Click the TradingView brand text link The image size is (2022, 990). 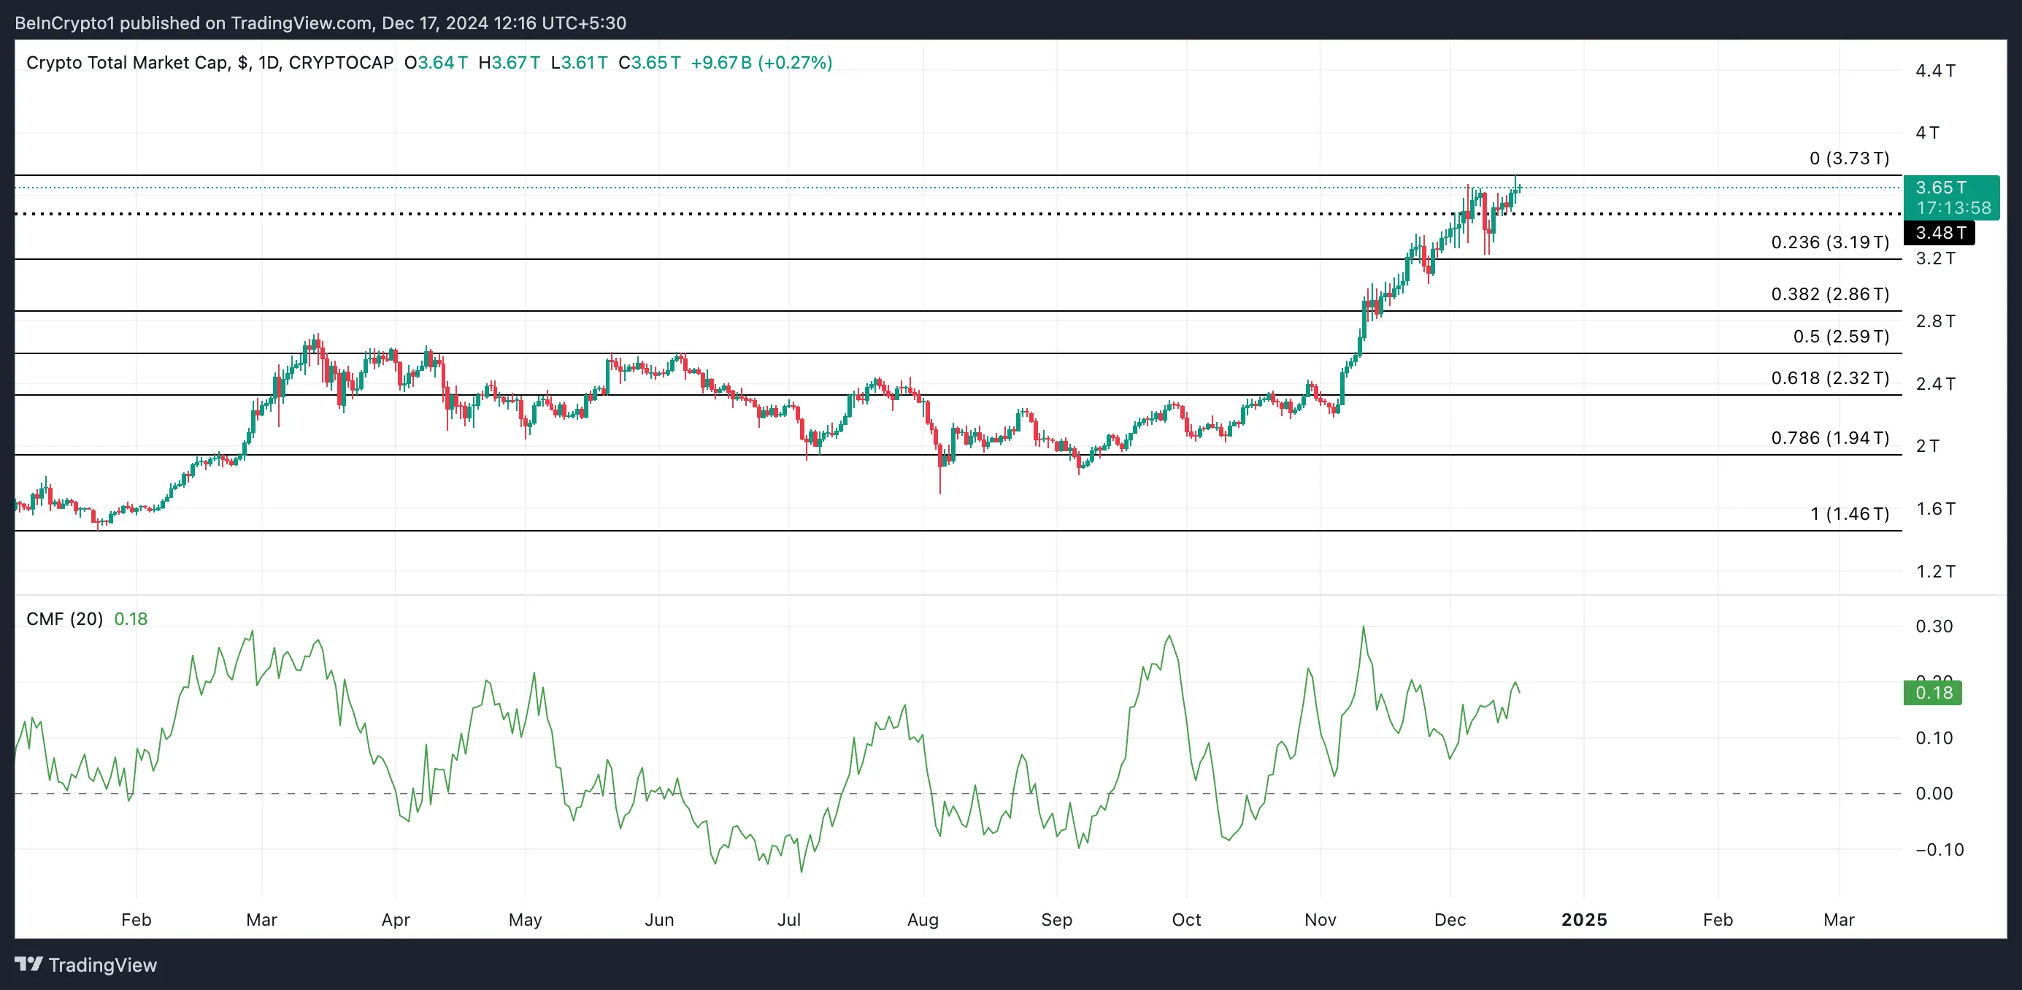[102, 965]
